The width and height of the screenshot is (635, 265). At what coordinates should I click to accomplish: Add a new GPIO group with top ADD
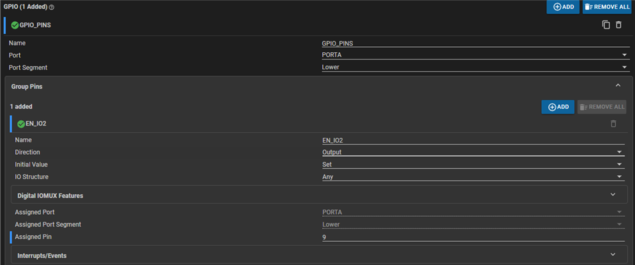pos(563,7)
